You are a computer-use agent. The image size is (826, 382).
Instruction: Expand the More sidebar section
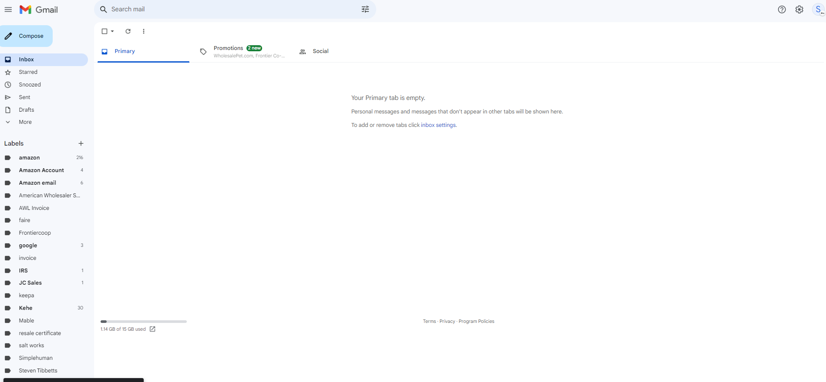tap(25, 122)
